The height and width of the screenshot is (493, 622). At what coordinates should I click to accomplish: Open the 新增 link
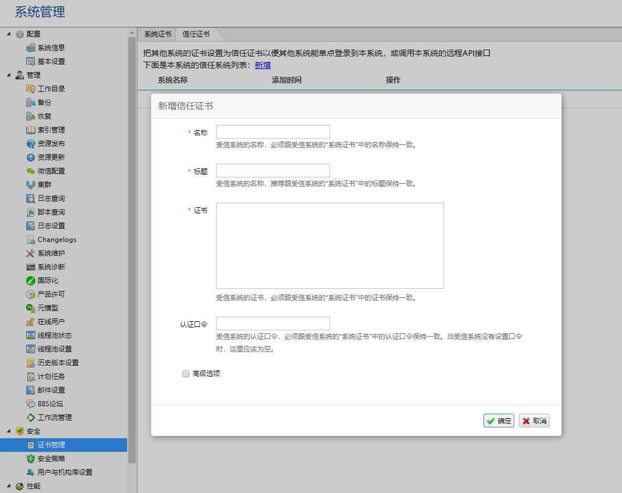(262, 65)
